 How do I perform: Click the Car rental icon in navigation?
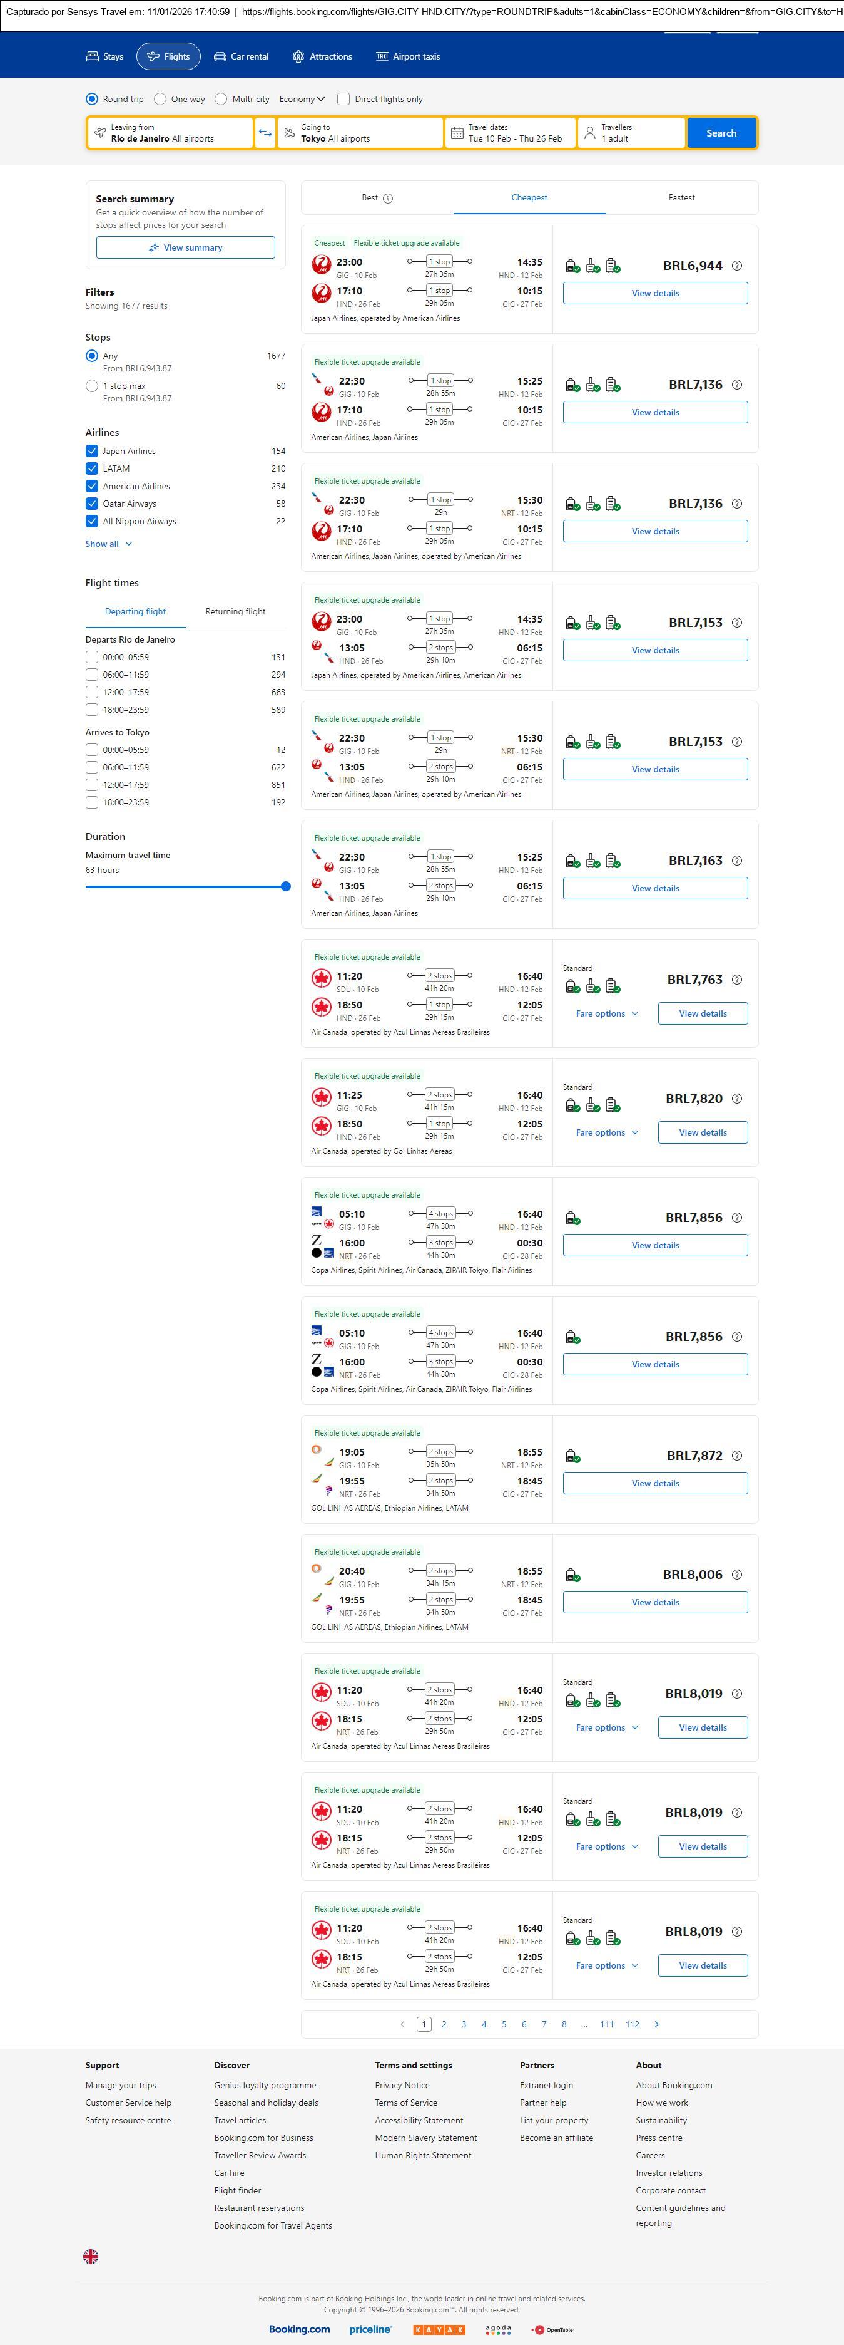[220, 56]
